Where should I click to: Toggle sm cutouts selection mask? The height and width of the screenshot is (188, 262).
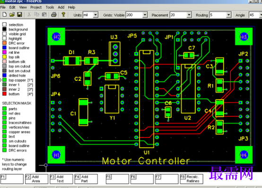(4, 141)
